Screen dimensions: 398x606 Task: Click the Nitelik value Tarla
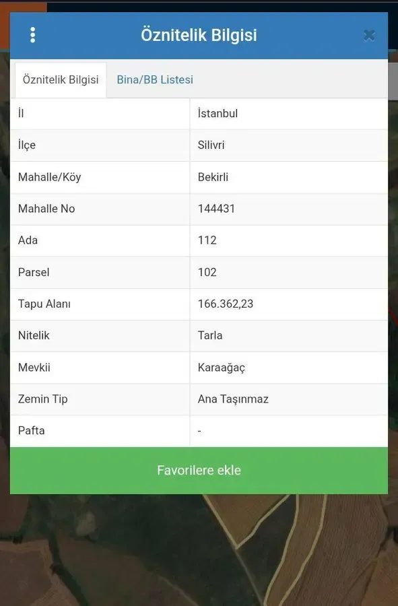click(210, 335)
